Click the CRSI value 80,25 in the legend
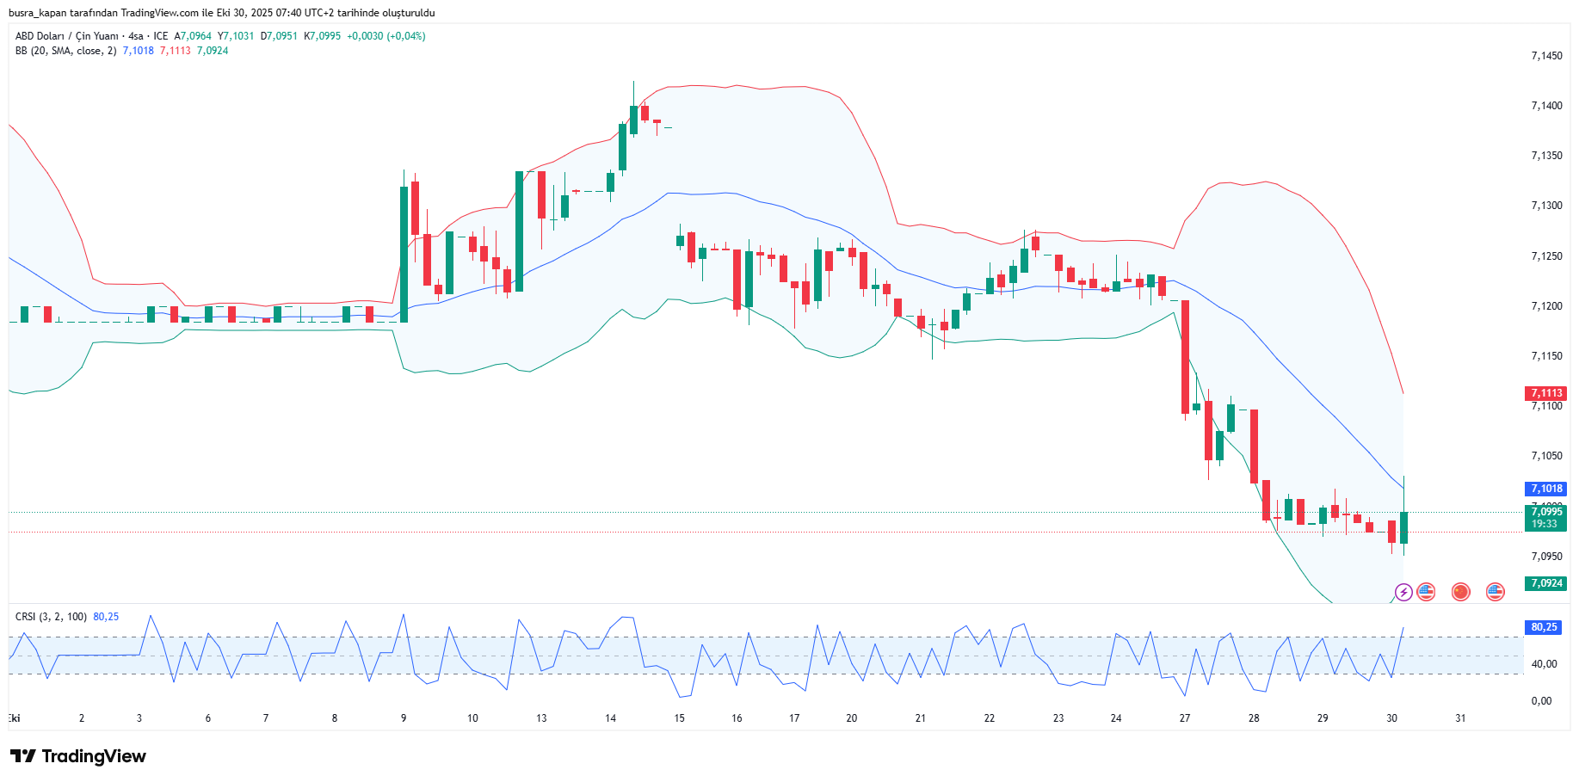The height and width of the screenshot is (782, 1579). point(106,616)
